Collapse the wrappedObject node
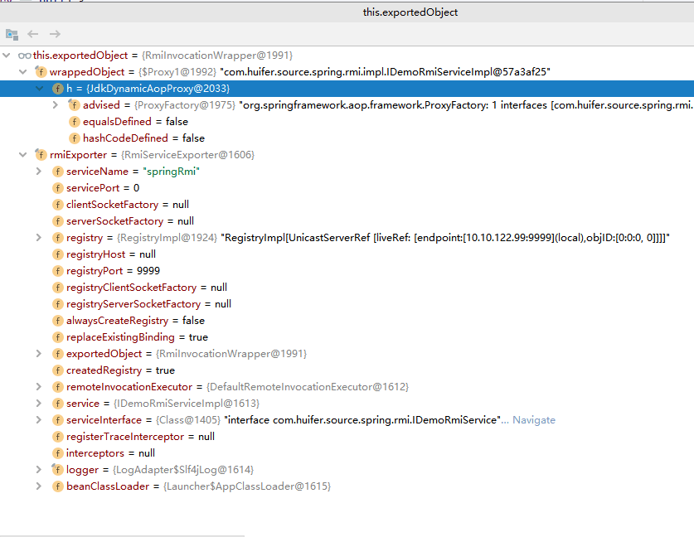 23,71
